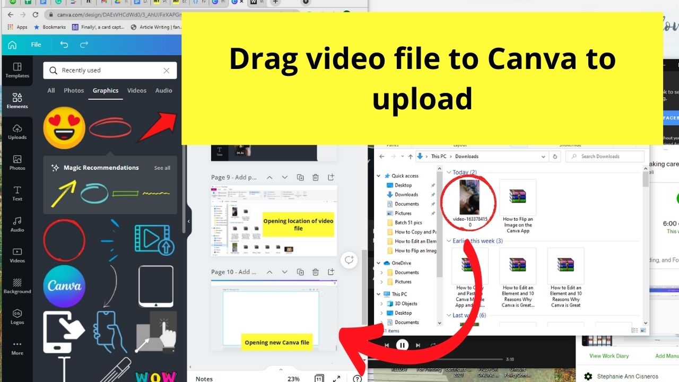Screen dimensions: 679x382
Task: Pause the playing video at the bottom
Action: [403, 345]
